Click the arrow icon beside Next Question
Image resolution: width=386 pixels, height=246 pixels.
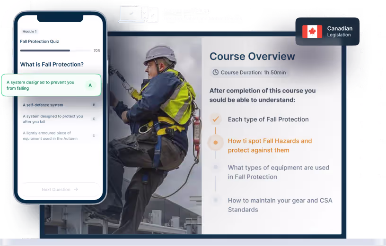76,189
